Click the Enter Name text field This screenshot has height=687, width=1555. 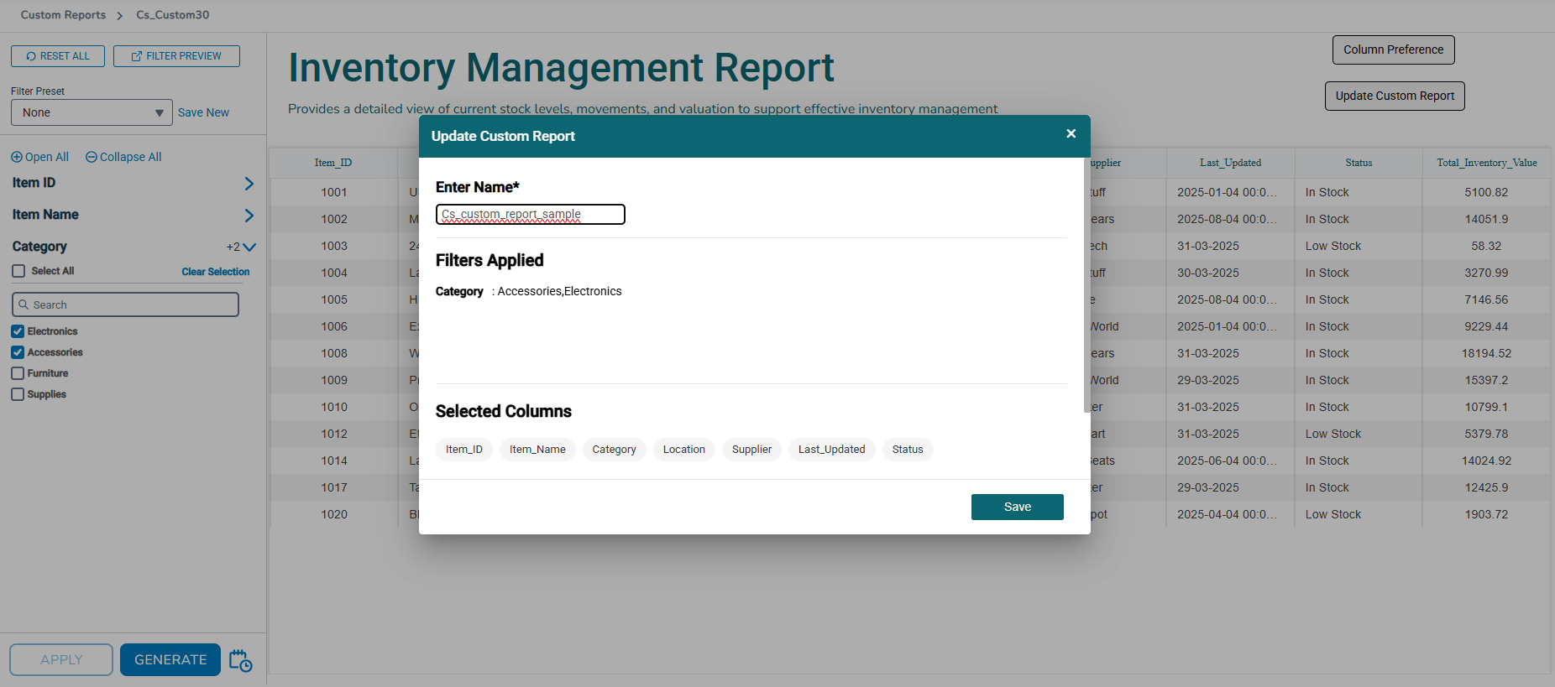(530, 215)
